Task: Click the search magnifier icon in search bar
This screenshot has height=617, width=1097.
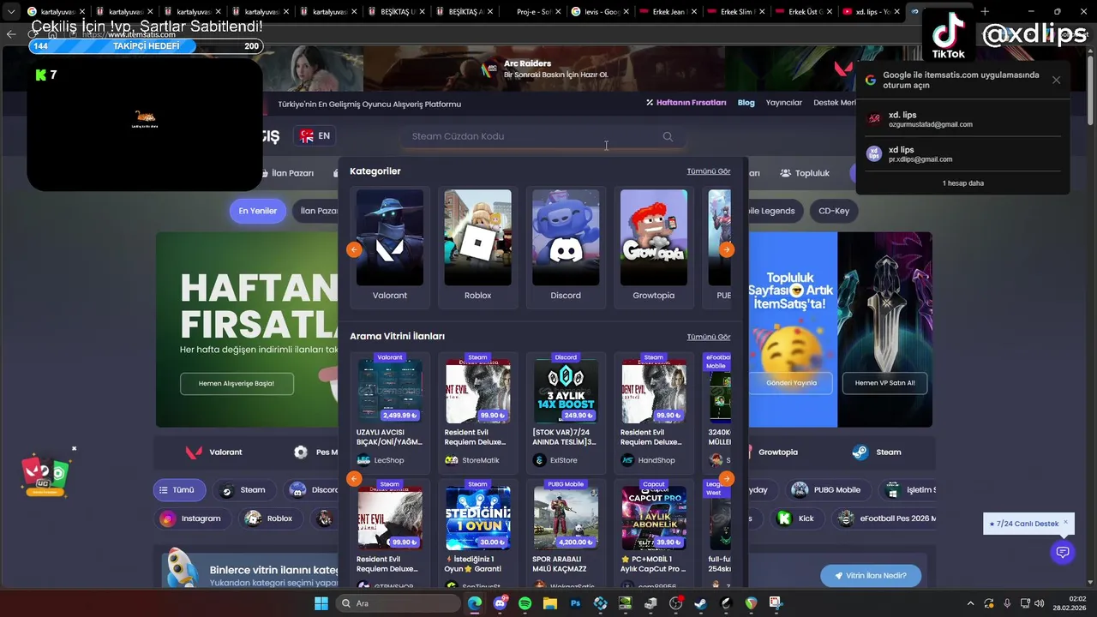Action: (668, 136)
